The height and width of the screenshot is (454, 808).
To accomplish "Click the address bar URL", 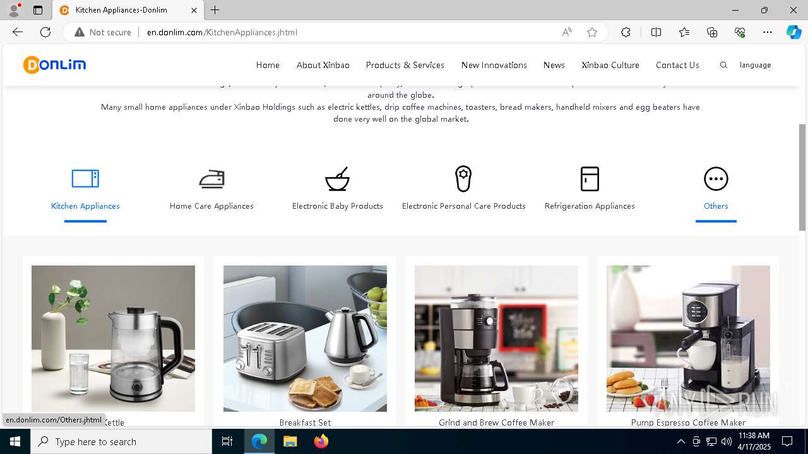I will [x=222, y=32].
